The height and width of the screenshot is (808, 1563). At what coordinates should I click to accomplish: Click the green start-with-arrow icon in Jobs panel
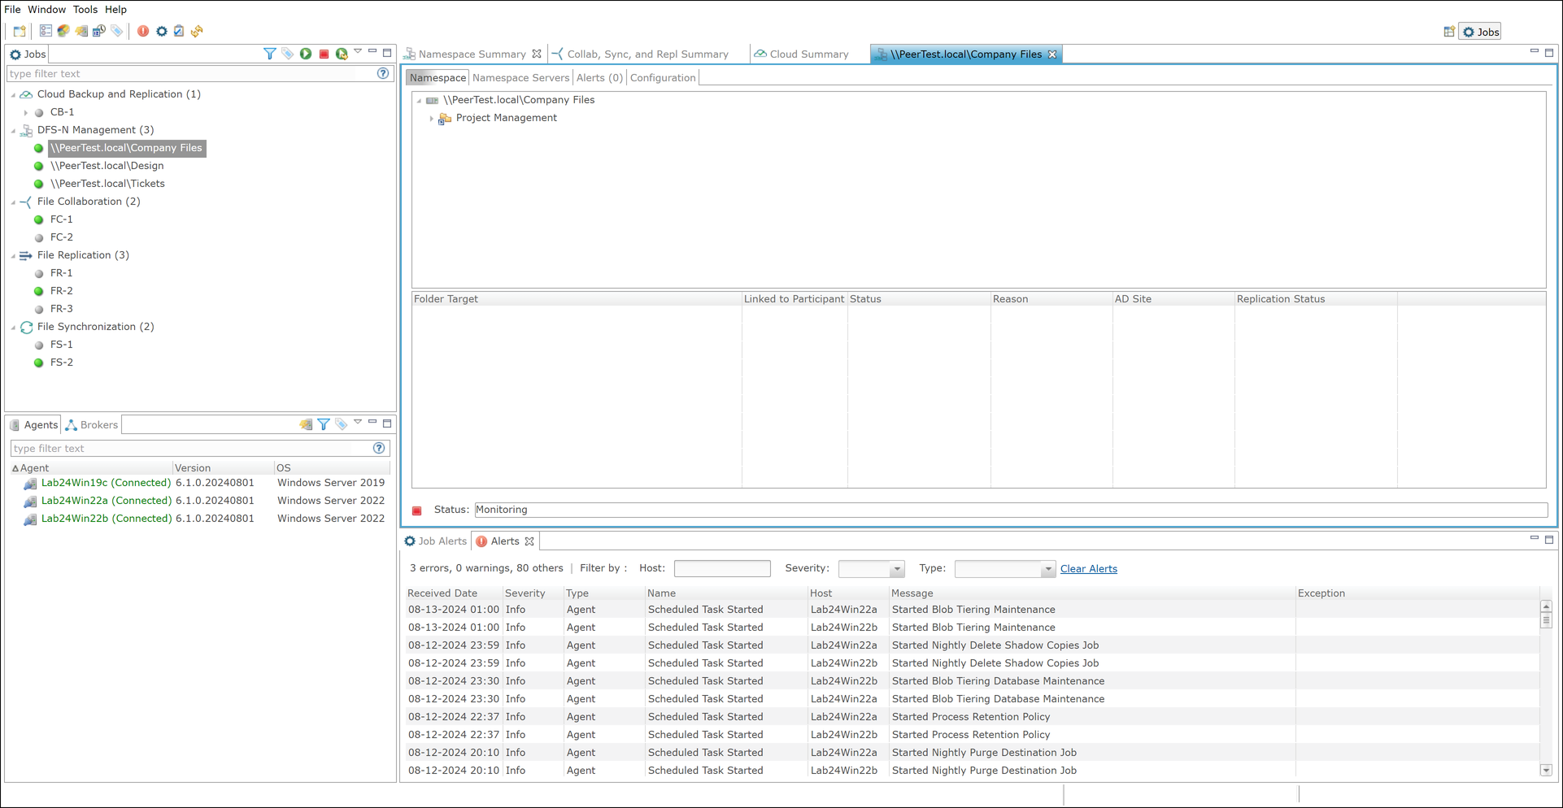(342, 54)
